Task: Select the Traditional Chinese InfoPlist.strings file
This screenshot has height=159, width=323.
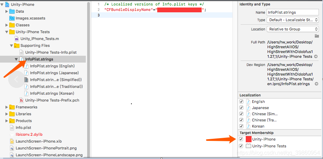Action: click(x=56, y=87)
